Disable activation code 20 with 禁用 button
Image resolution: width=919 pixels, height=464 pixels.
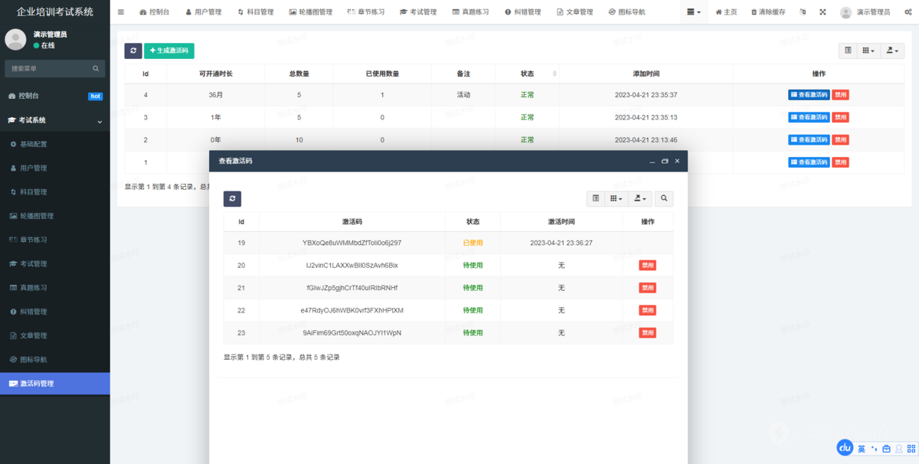pos(647,265)
